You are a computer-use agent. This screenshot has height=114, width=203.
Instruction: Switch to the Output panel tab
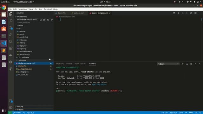pos(69,64)
